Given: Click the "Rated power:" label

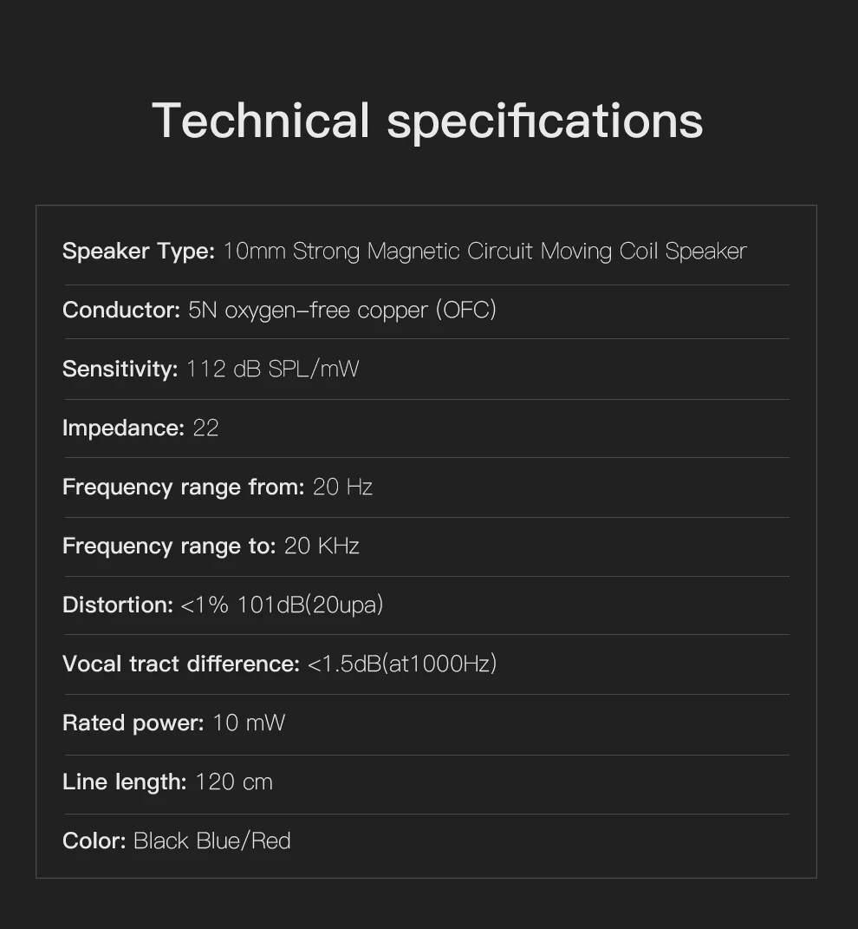Looking at the screenshot, I should point(133,723).
